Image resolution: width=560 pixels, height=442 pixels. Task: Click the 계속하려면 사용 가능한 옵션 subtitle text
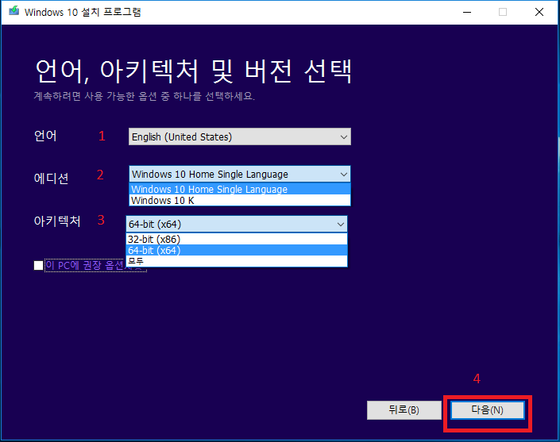pos(145,96)
